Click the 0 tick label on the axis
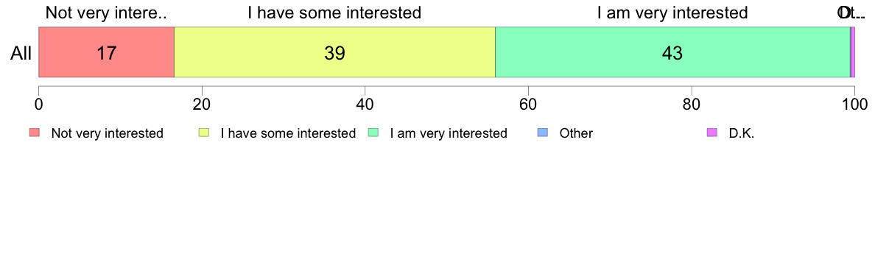Screen dimensions: 875x271 coord(38,103)
